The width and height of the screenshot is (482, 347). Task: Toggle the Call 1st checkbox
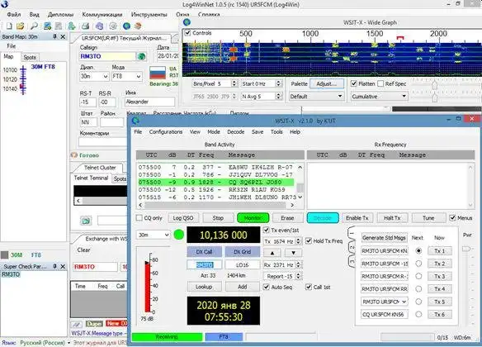(x=309, y=287)
